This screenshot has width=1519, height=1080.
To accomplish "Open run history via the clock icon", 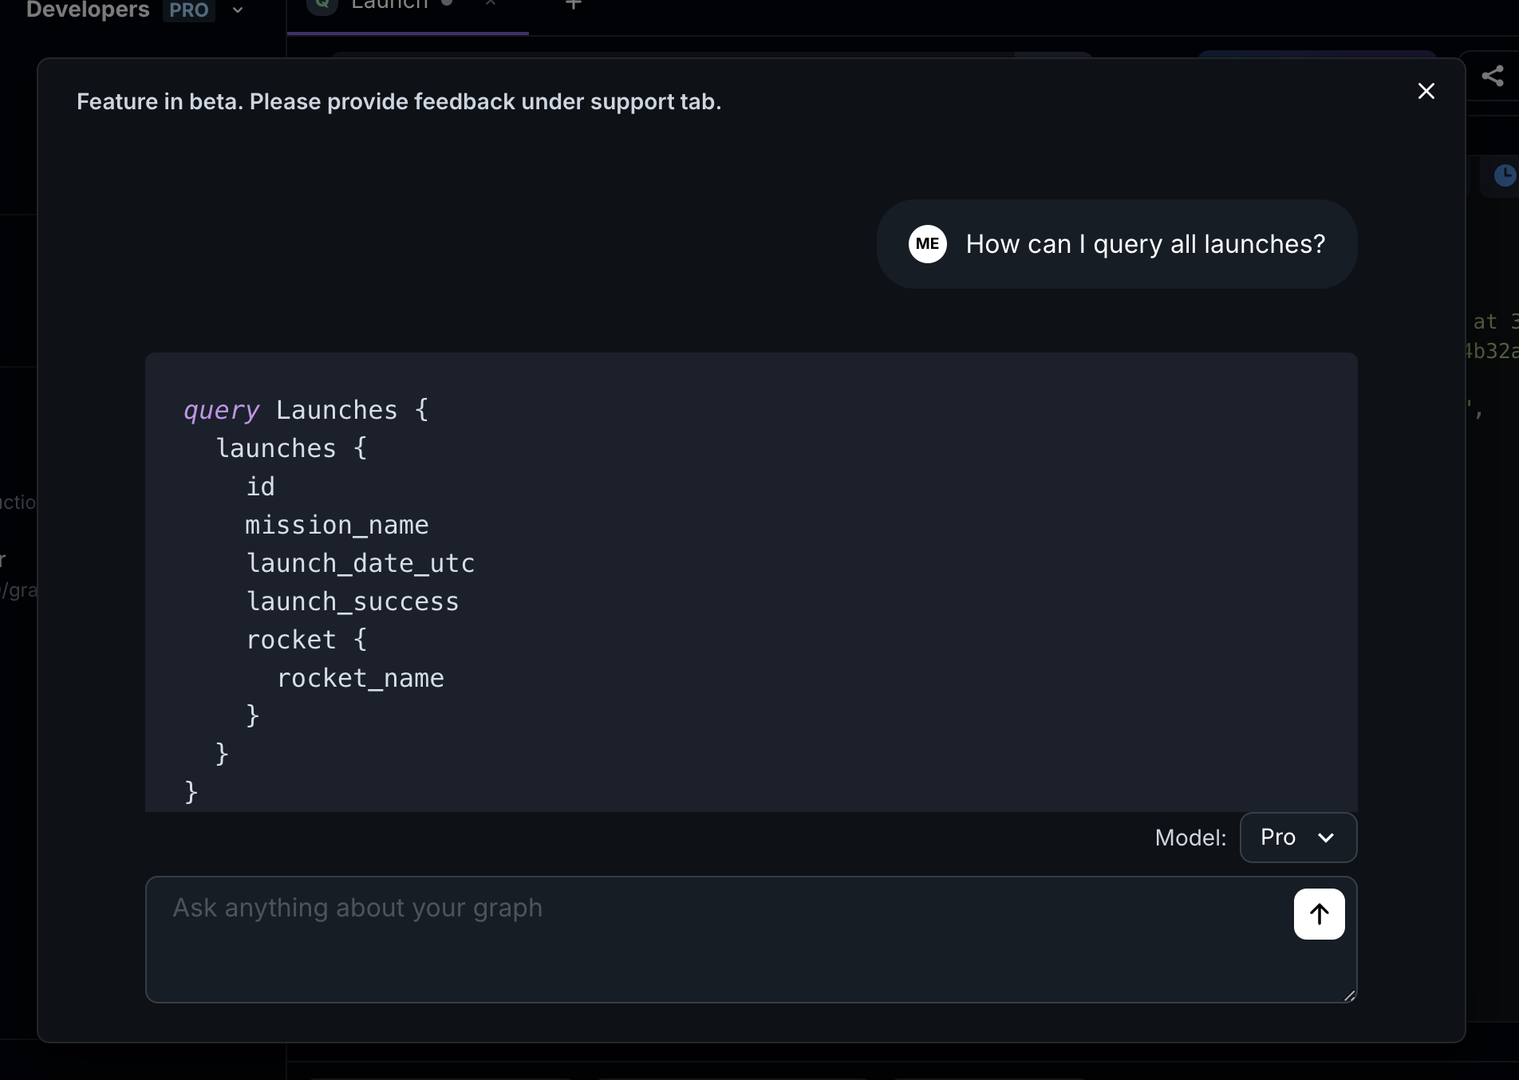I will pos(1504,175).
